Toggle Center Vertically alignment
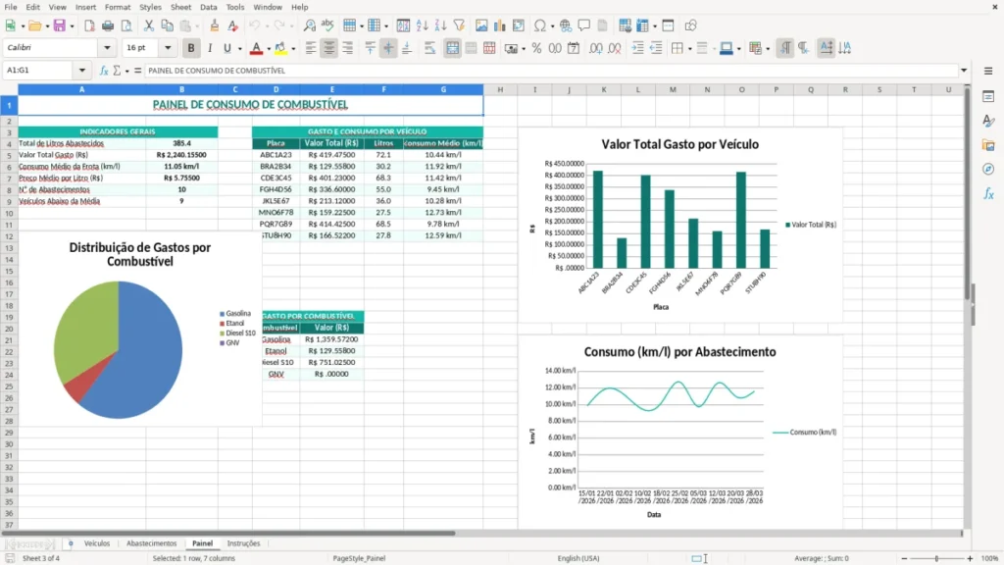Image resolution: width=1004 pixels, height=565 pixels. [x=388, y=48]
